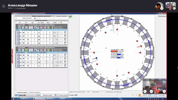Screen dimensions: 178x100
Task: Click the blue up triangle in Группа №1 toolbar
Action: click(x=35, y=27)
